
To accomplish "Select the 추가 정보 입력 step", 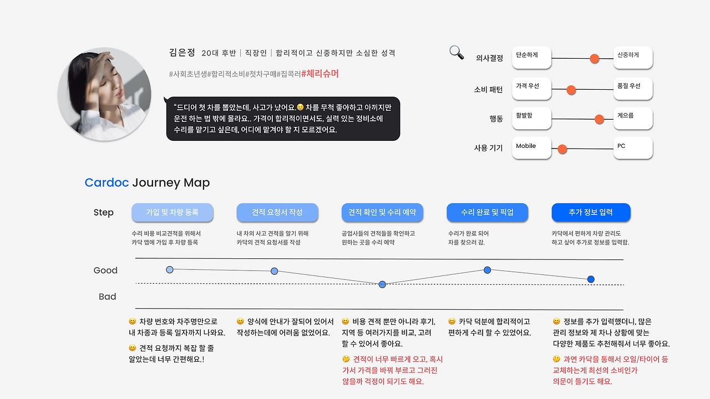I will 591,212.
